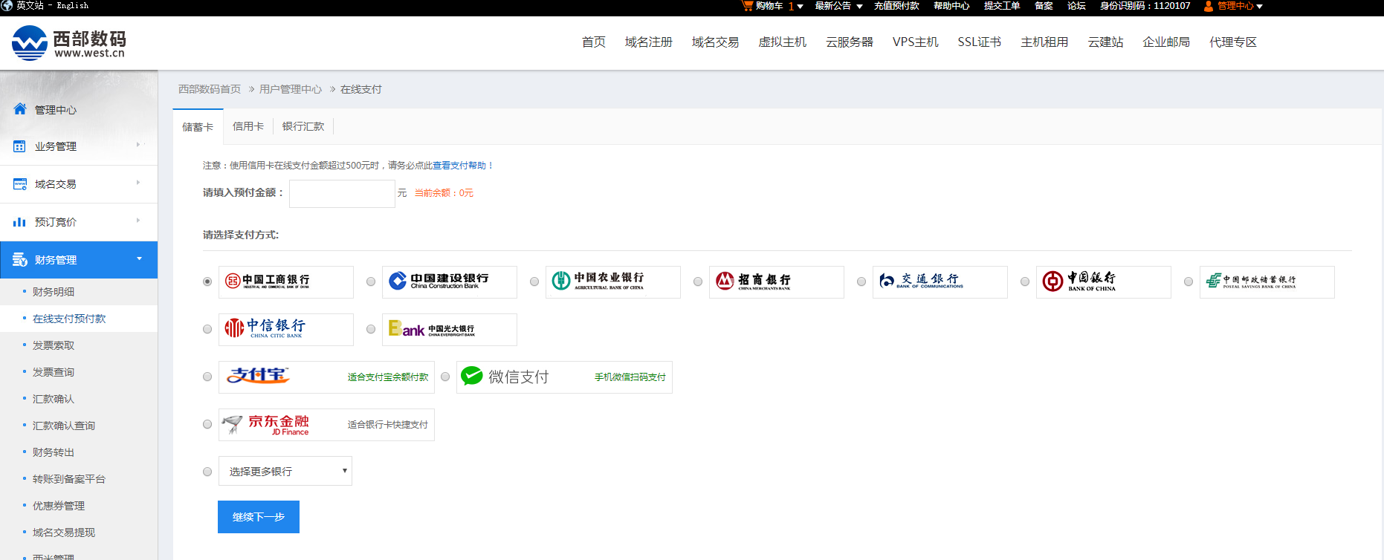Screen dimensions: 1384x560
Task: Open 汇款确认 in the sidebar
Action: (x=54, y=399)
